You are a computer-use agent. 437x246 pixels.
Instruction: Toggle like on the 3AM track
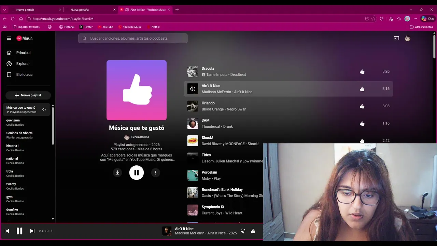pyautogui.click(x=362, y=123)
